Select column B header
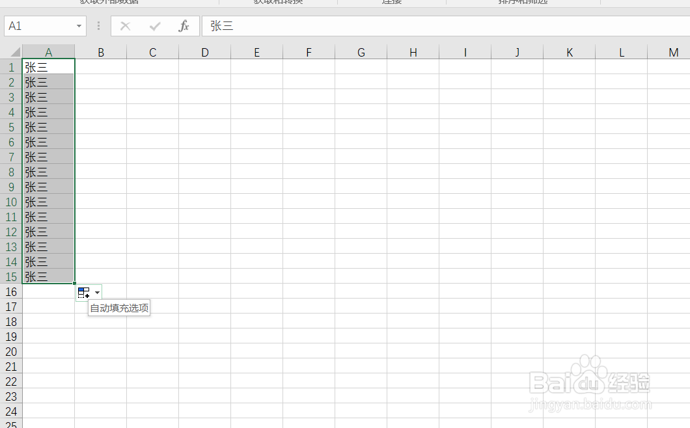The width and height of the screenshot is (690, 428). 101,52
